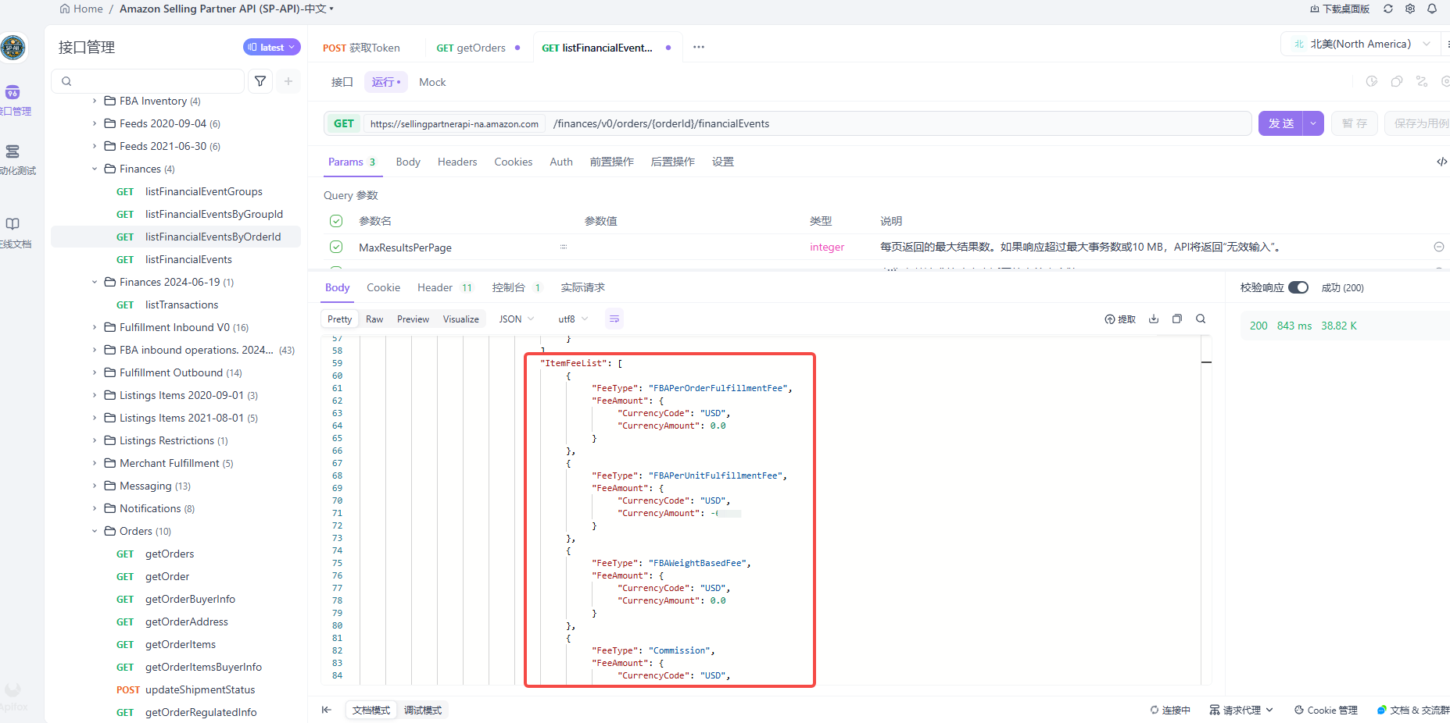Click the search magnifier in sidebar search
This screenshot has width=1450, height=723.
pyautogui.click(x=66, y=81)
